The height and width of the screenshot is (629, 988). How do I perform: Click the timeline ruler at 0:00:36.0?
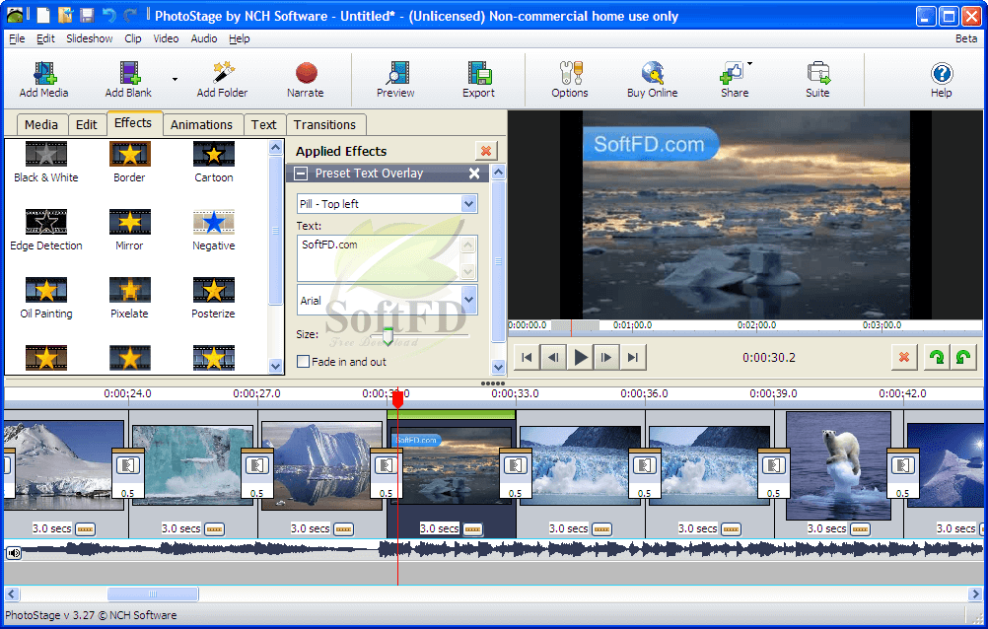click(644, 393)
